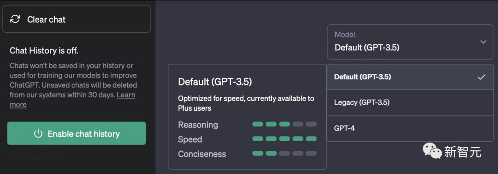Click the Model label above selection
This screenshot has height=174, width=498.
[345, 34]
